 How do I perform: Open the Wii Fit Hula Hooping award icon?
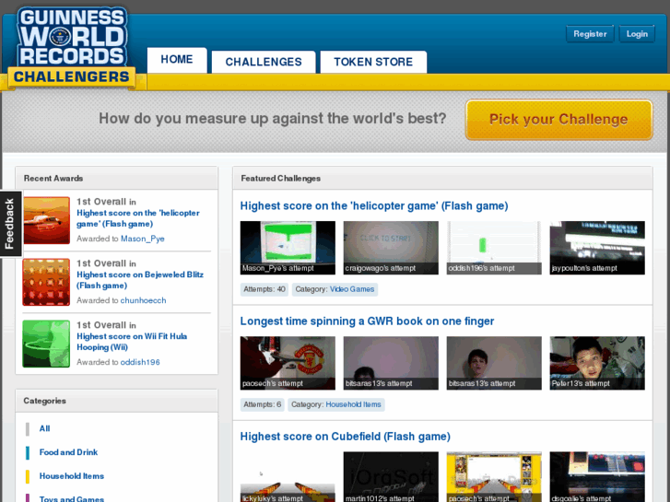pyautogui.click(x=46, y=344)
